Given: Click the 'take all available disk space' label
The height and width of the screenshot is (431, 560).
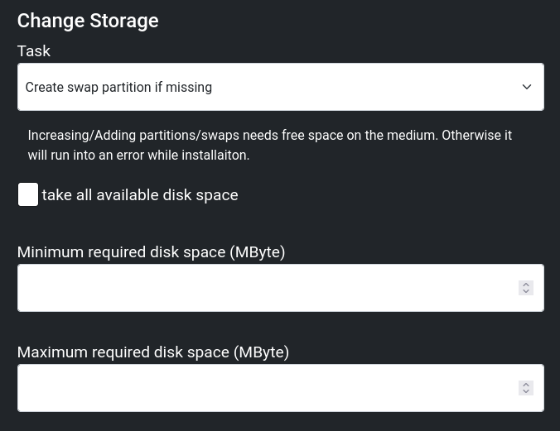Looking at the screenshot, I should point(140,195).
